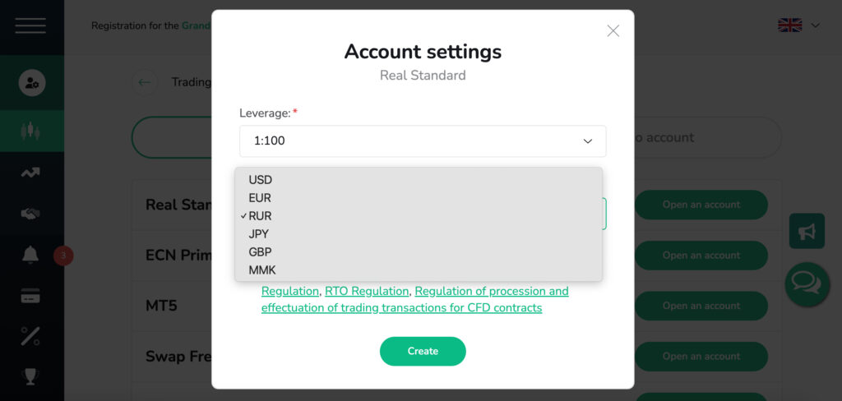Open the trading candlestick sidebar icon
Viewport: 842px width, 401px height.
point(31,131)
